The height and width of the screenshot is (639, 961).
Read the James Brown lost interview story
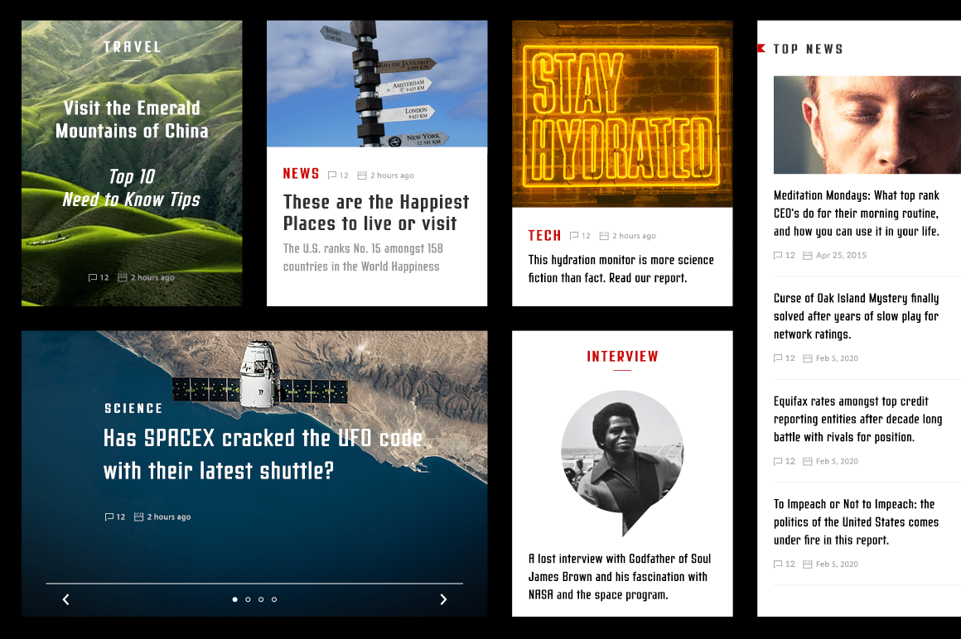click(x=620, y=577)
